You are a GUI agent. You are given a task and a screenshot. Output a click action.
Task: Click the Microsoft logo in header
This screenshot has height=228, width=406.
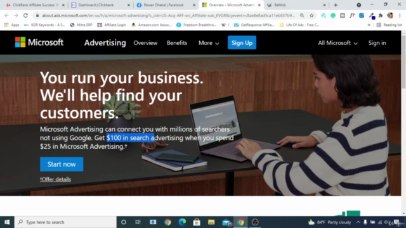point(39,42)
